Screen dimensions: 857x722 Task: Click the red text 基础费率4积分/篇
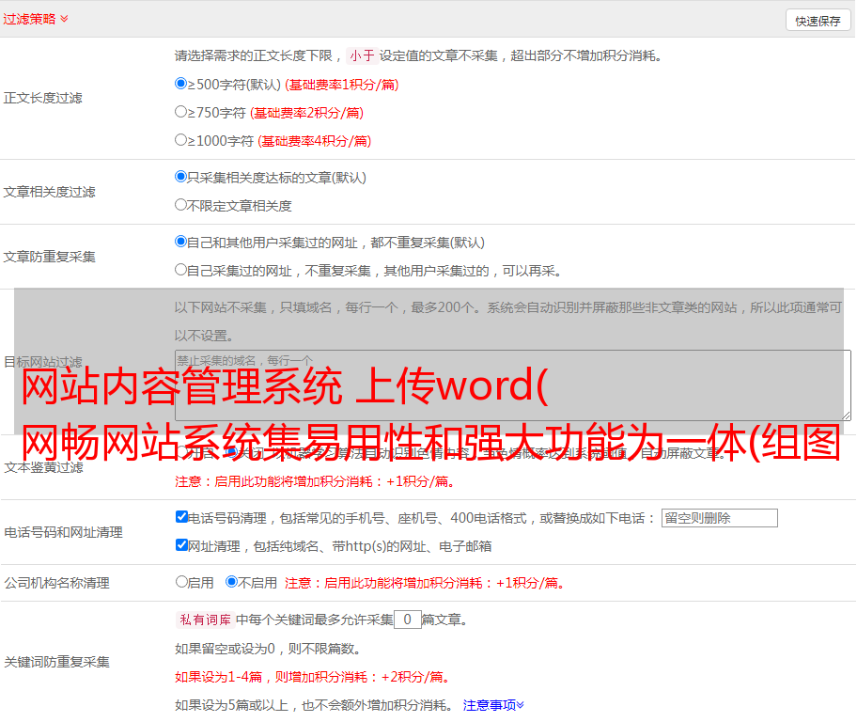tap(314, 141)
